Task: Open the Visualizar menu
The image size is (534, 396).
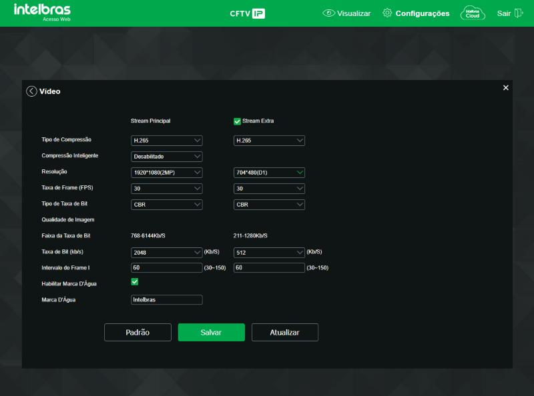Action: tap(354, 13)
